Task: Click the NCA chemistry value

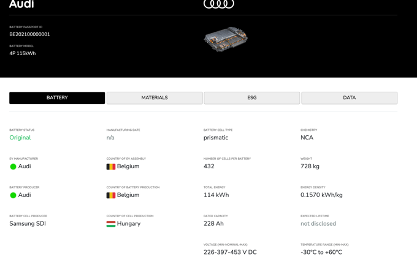Action: 307,138
